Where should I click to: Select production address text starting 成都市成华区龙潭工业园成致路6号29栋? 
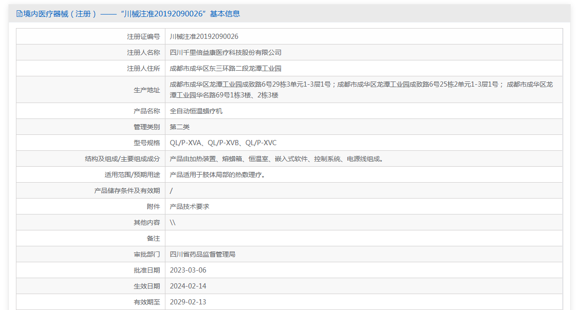(361, 90)
